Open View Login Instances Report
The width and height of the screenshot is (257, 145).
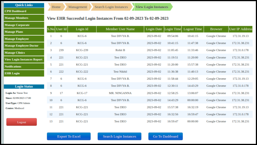(24, 60)
